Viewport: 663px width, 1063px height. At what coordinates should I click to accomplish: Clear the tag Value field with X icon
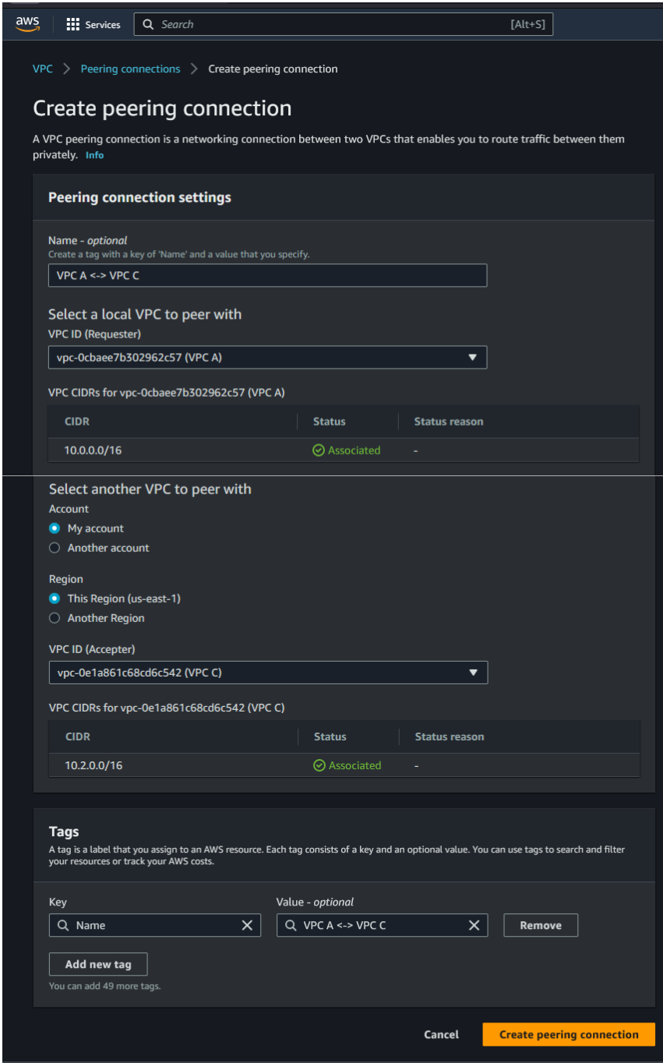[x=474, y=925]
